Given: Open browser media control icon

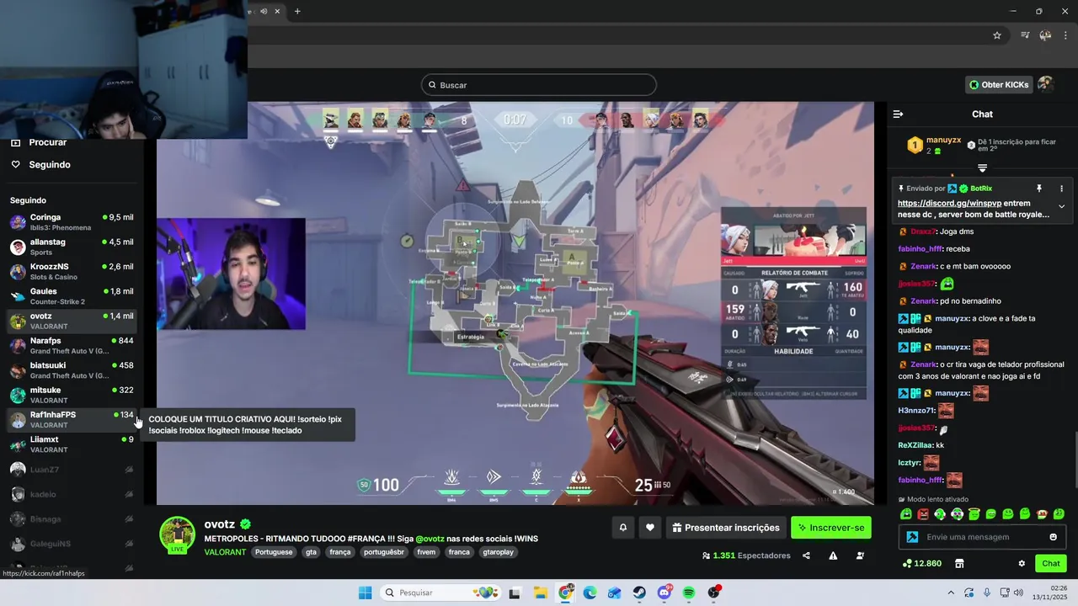Looking at the screenshot, I should click(x=1025, y=35).
